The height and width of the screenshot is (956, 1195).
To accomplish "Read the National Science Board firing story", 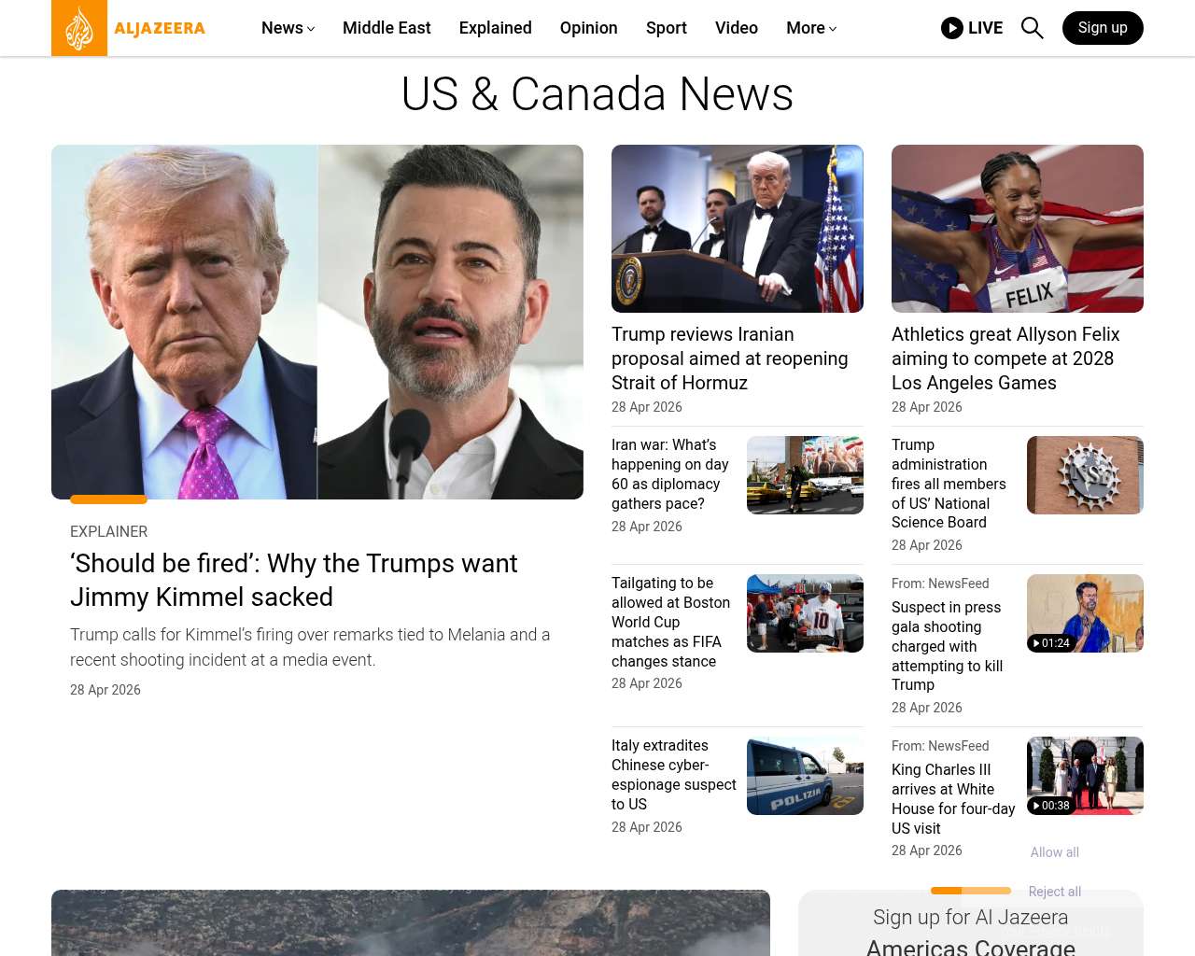I will [x=949, y=484].
